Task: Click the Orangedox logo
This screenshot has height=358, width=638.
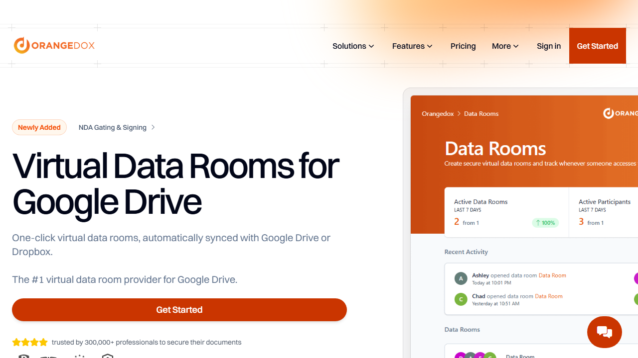Action: click(x=54, y=45)
